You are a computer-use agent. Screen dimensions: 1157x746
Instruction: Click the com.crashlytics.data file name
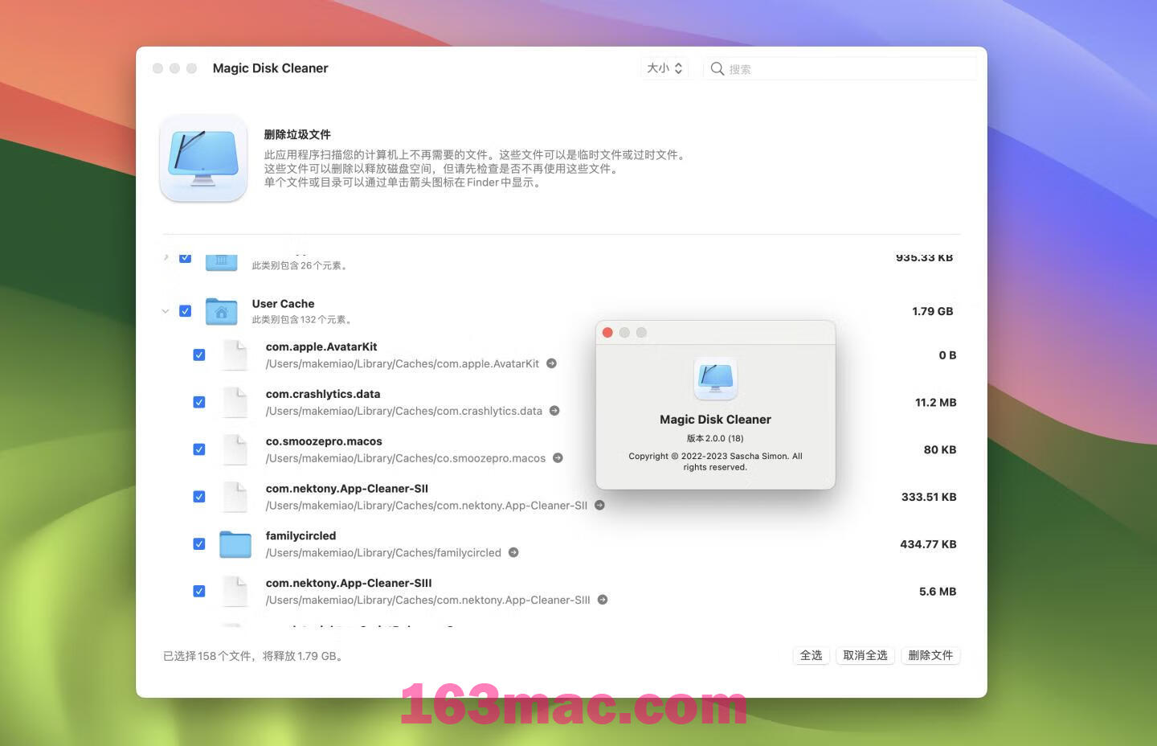[x=323, y=394]
